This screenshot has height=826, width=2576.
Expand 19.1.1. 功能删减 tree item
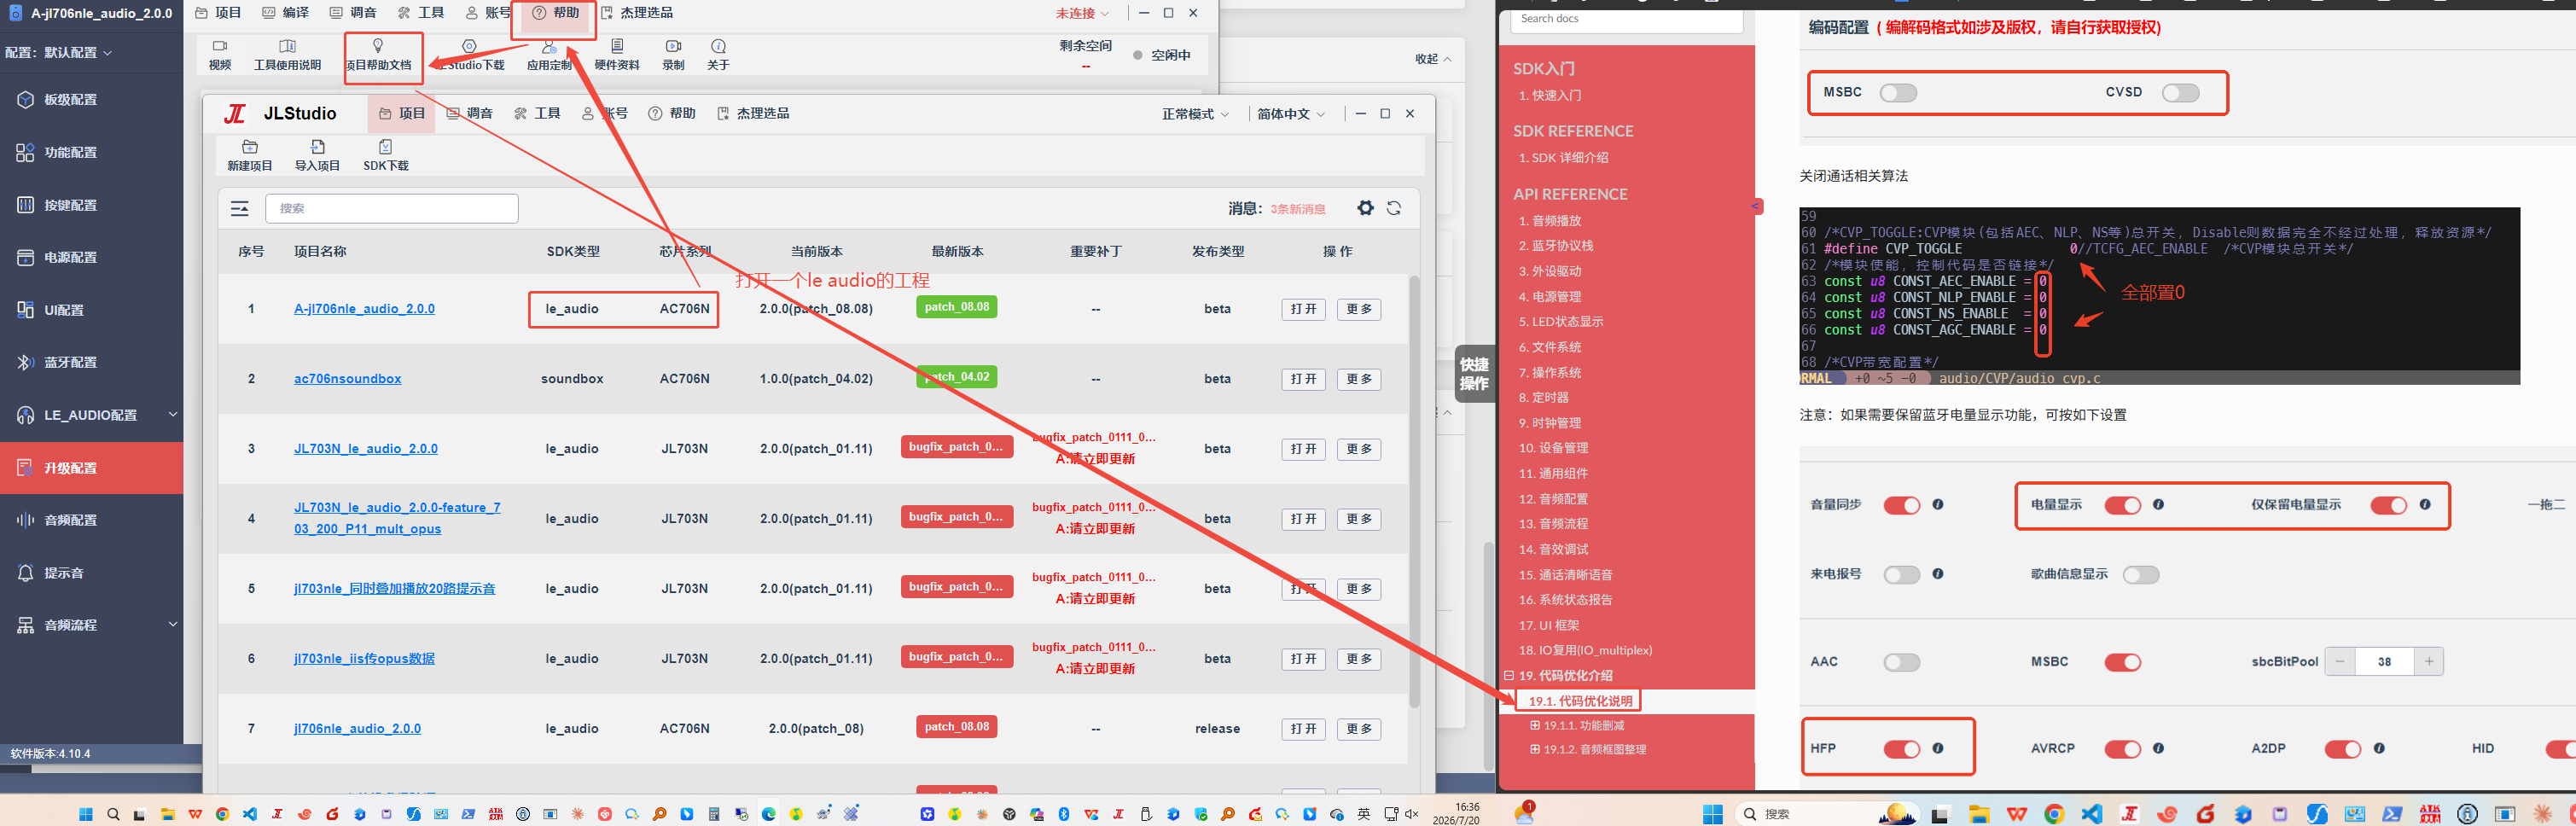[x=1535, y=725]
